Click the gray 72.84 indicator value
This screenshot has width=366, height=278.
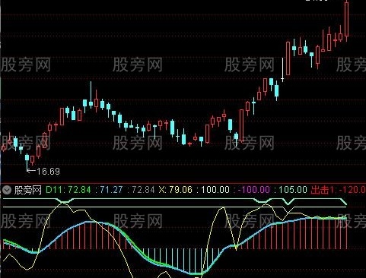point(143,190)
